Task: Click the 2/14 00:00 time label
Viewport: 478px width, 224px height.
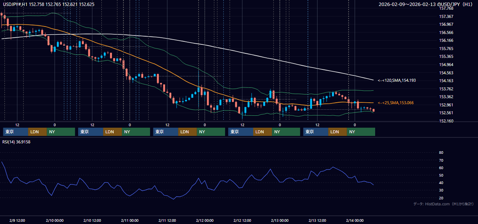Action: pos(355,220)
